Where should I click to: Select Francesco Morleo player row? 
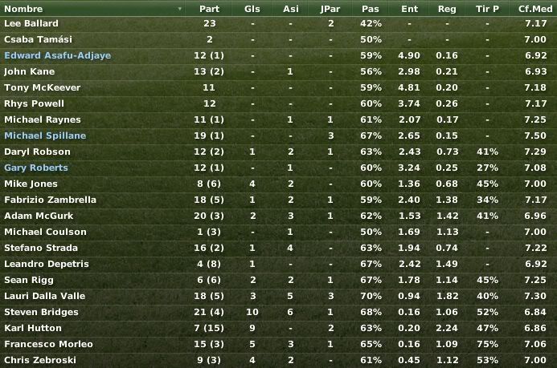[x=278, y=344]
